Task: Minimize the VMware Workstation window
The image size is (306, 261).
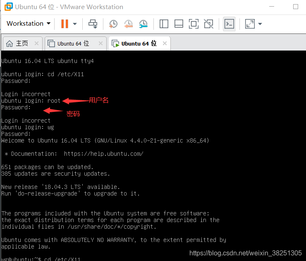Action: [272, 7]
